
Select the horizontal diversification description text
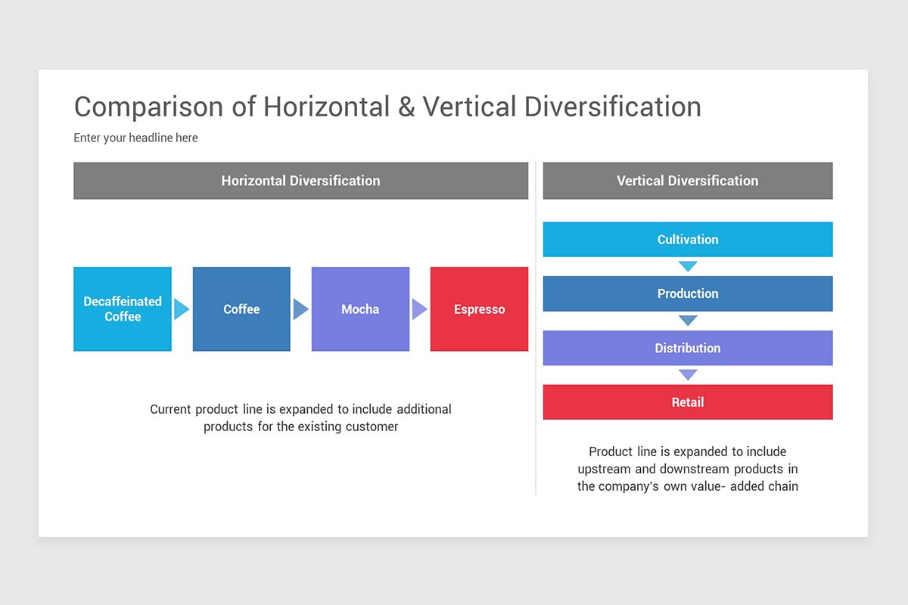300,417
